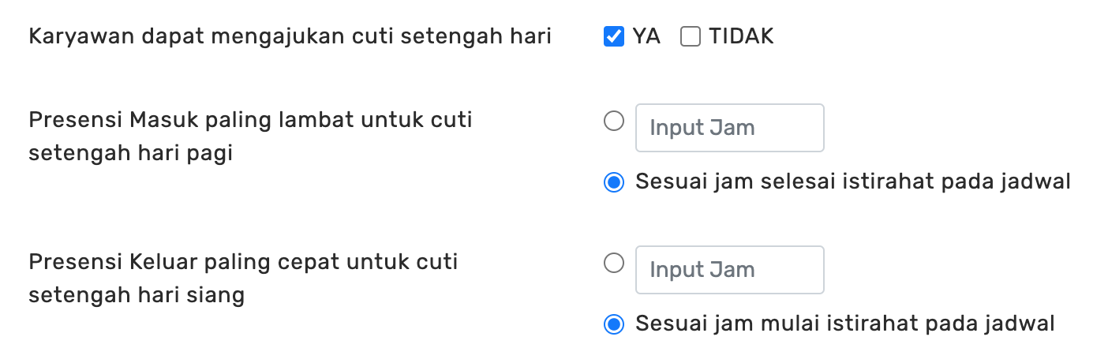Image resolution: width=1108 pixels, height=363 pixels.
Task: Click 'Sesuai jam selesai istirahat pada jadwal' label
Action: [852, 182]
